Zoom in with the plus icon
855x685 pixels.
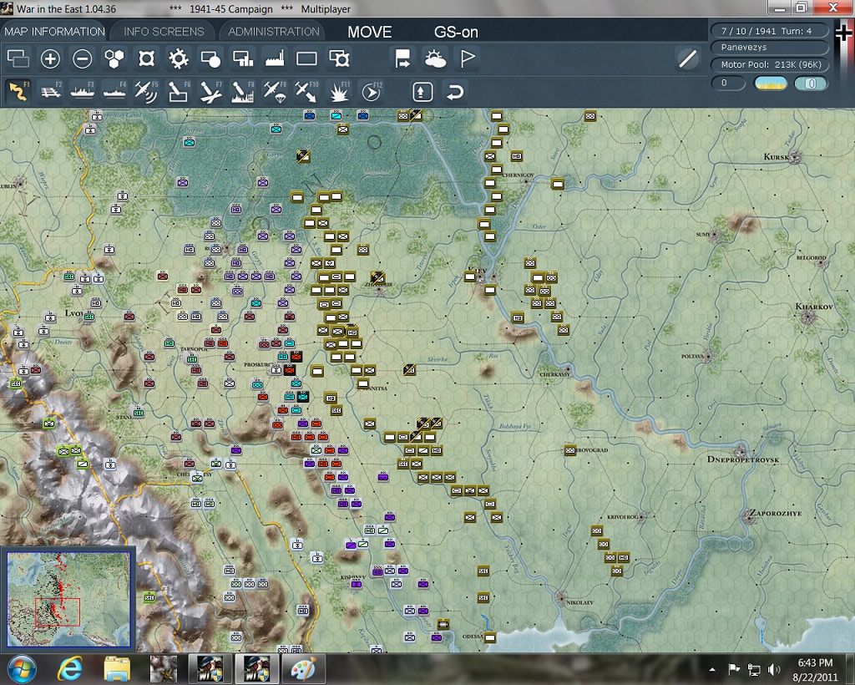[x=50, y=58]
